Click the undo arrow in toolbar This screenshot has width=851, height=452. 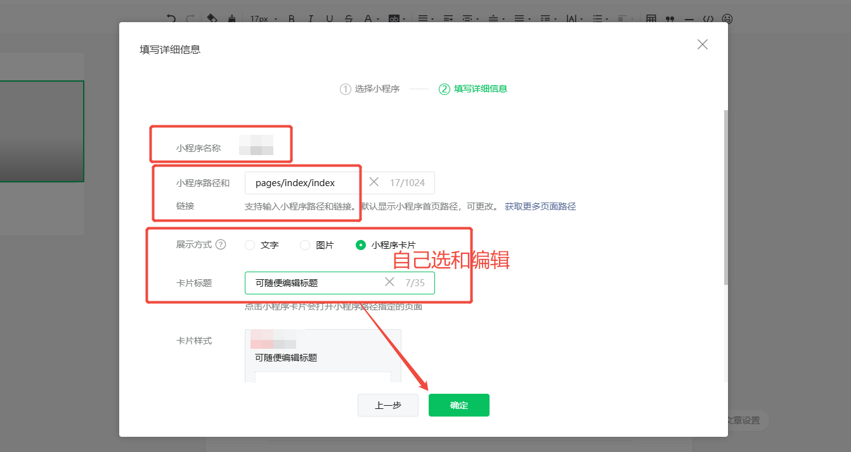pos(171,19)
